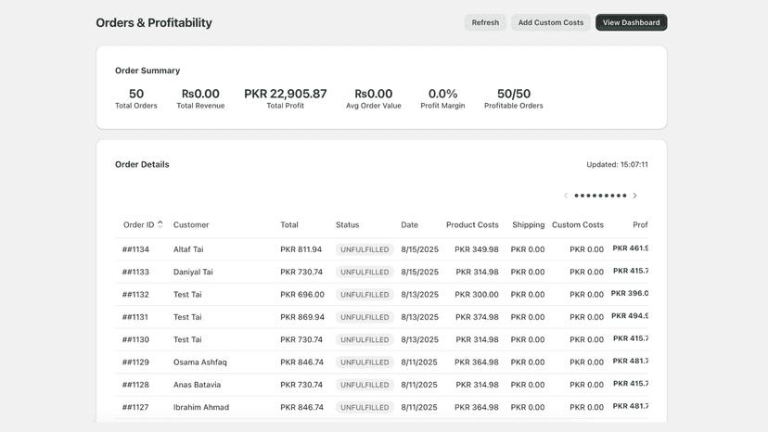Click the Updated: 15:07:11 timestamp
This screenshot has height=432, width=768.
(617, 165)
